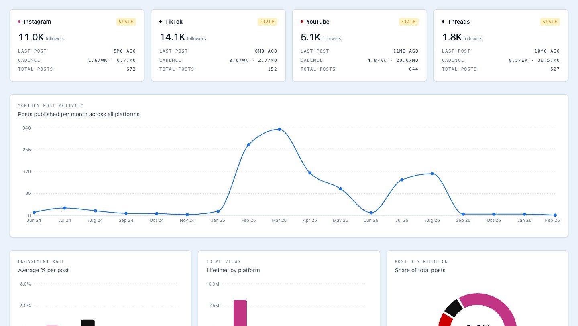578x326 pixels.
Task: Click the cadence value "8.5/WK · 36.5/MO"
Action: pyautogui.click(x=534, y=60)
